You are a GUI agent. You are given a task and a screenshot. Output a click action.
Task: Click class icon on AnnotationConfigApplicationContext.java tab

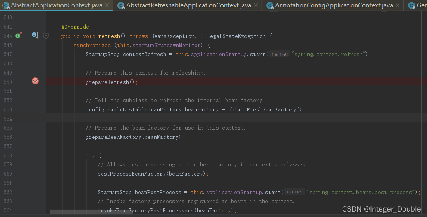(270, 5)
